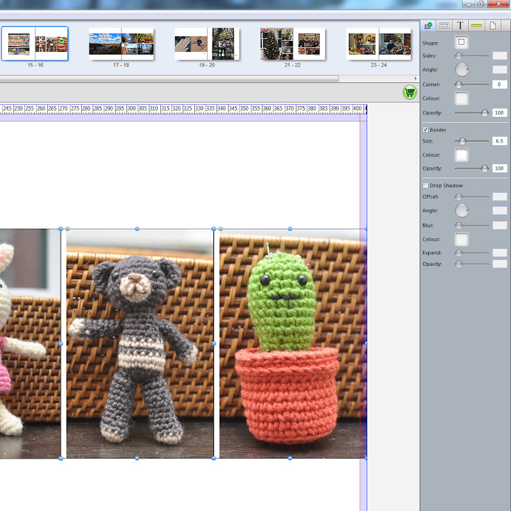The width and height of the screenshot is (511, 511).
Task: Select pages 17 - 18 thumbnail
Action: pos(121,44)
